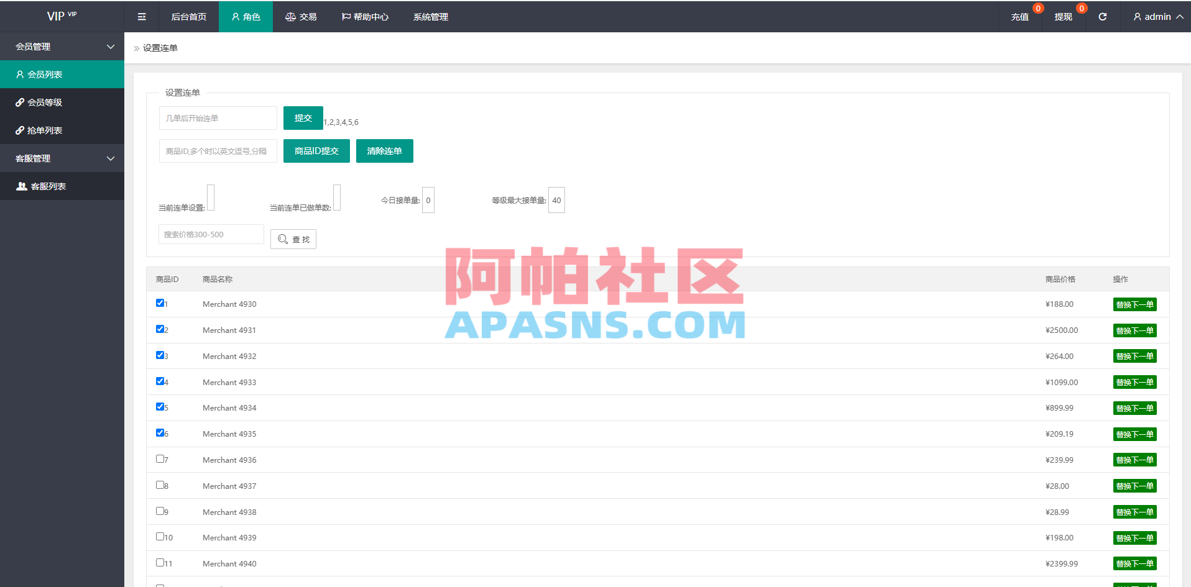Open the admin account dropdown

(x=1156, y=16)
